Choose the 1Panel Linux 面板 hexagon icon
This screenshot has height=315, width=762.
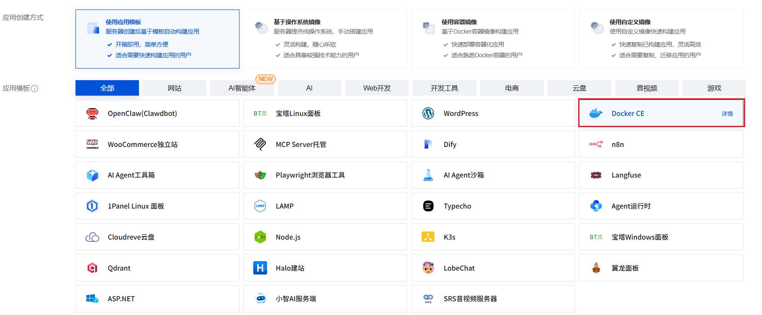tap(92, 206)
